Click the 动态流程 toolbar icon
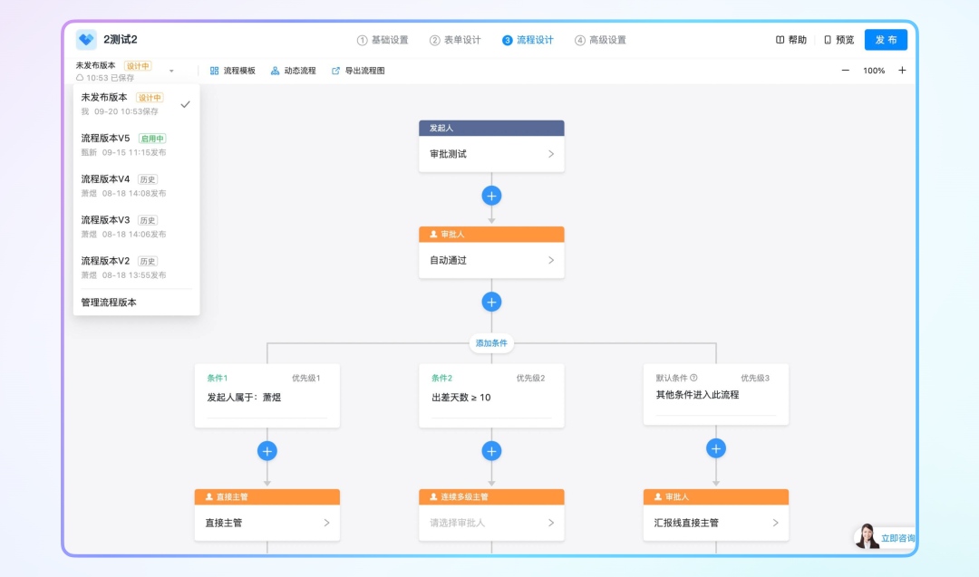 point(276,71)
